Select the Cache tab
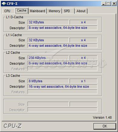The height and width of the screenshot is (132, 118). (x=22, y=11)
